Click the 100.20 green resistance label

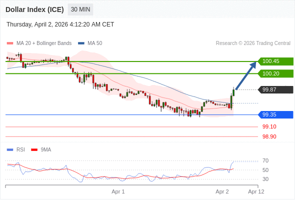[275, 73]
